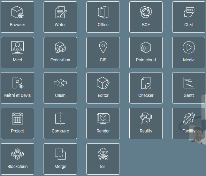Open the Render tile
Image resolution: width=206 pixels, height=176 pixels.
click(103, 123)
